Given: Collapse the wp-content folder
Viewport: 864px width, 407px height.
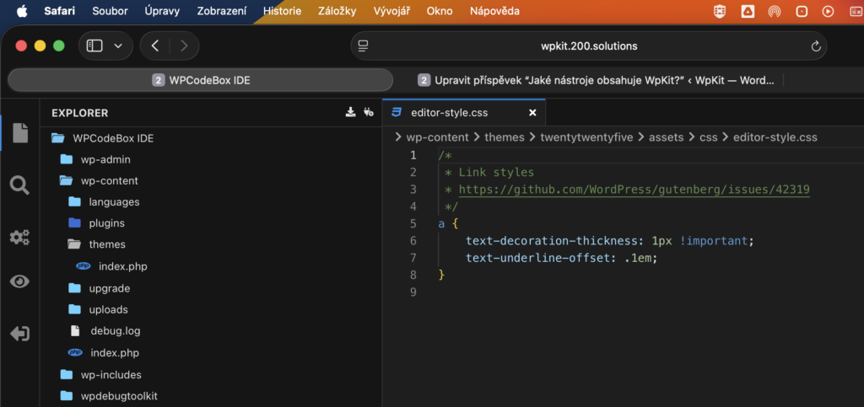Looking at the screenshot, I should 109,180.
